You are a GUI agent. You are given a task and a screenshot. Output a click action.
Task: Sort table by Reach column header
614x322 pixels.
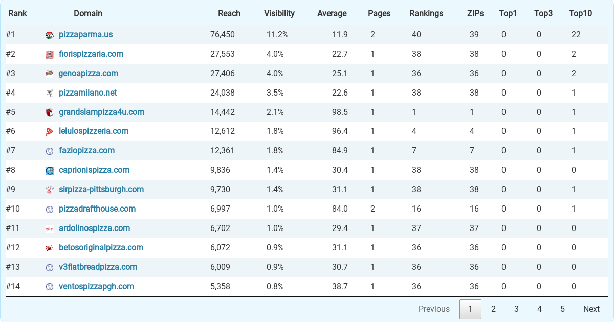click(x=229, y=13)
